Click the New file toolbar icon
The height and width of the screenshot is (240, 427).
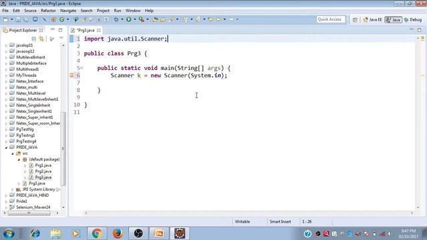[6, 19]
